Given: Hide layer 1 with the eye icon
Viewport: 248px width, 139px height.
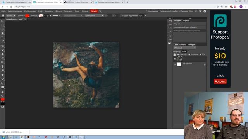Looking at the screenshot, I should [175, 59].
